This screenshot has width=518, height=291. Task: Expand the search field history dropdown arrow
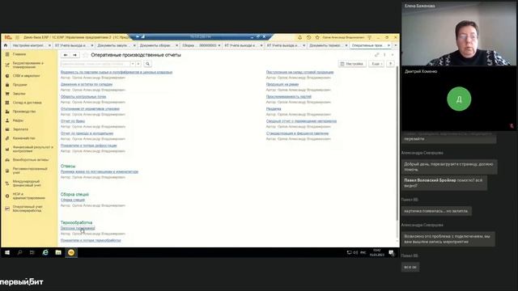pyautogui.click(x=133, y=64)
